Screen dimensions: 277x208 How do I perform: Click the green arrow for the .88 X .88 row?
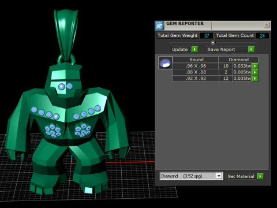click(x=255, y=72)
